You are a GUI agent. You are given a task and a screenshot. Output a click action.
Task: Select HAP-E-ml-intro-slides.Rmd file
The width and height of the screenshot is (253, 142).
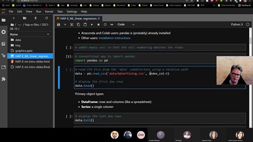tap(30, 67)
